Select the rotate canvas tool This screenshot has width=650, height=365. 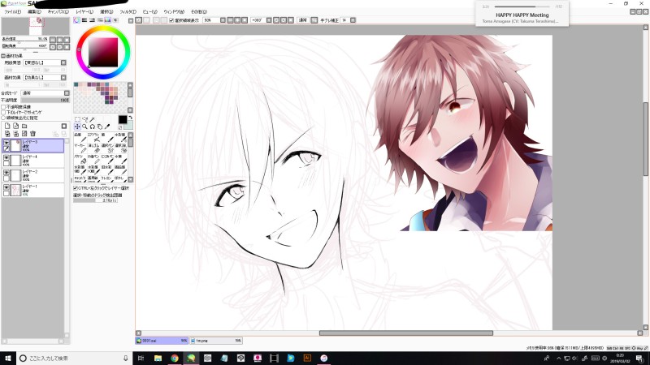(x=93, y=127)
